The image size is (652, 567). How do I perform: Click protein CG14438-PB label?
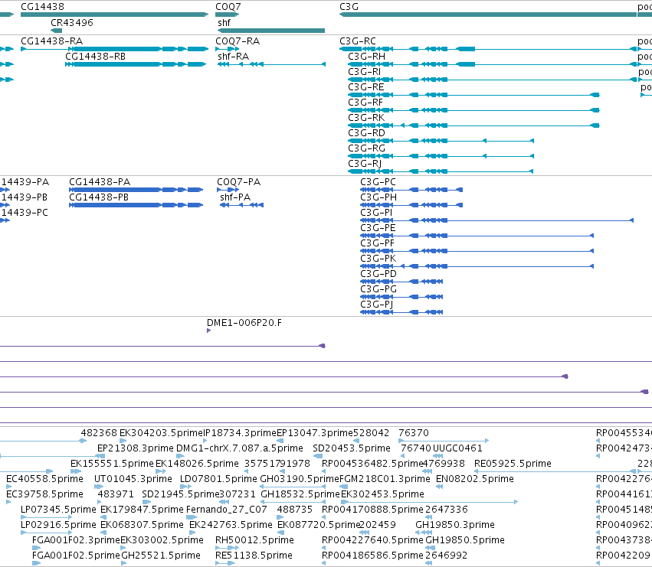coord(99,197)
